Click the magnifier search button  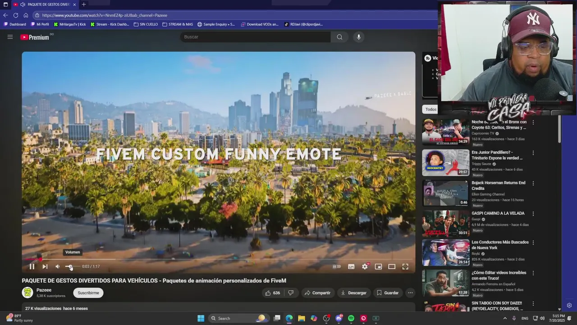[339, 37]
